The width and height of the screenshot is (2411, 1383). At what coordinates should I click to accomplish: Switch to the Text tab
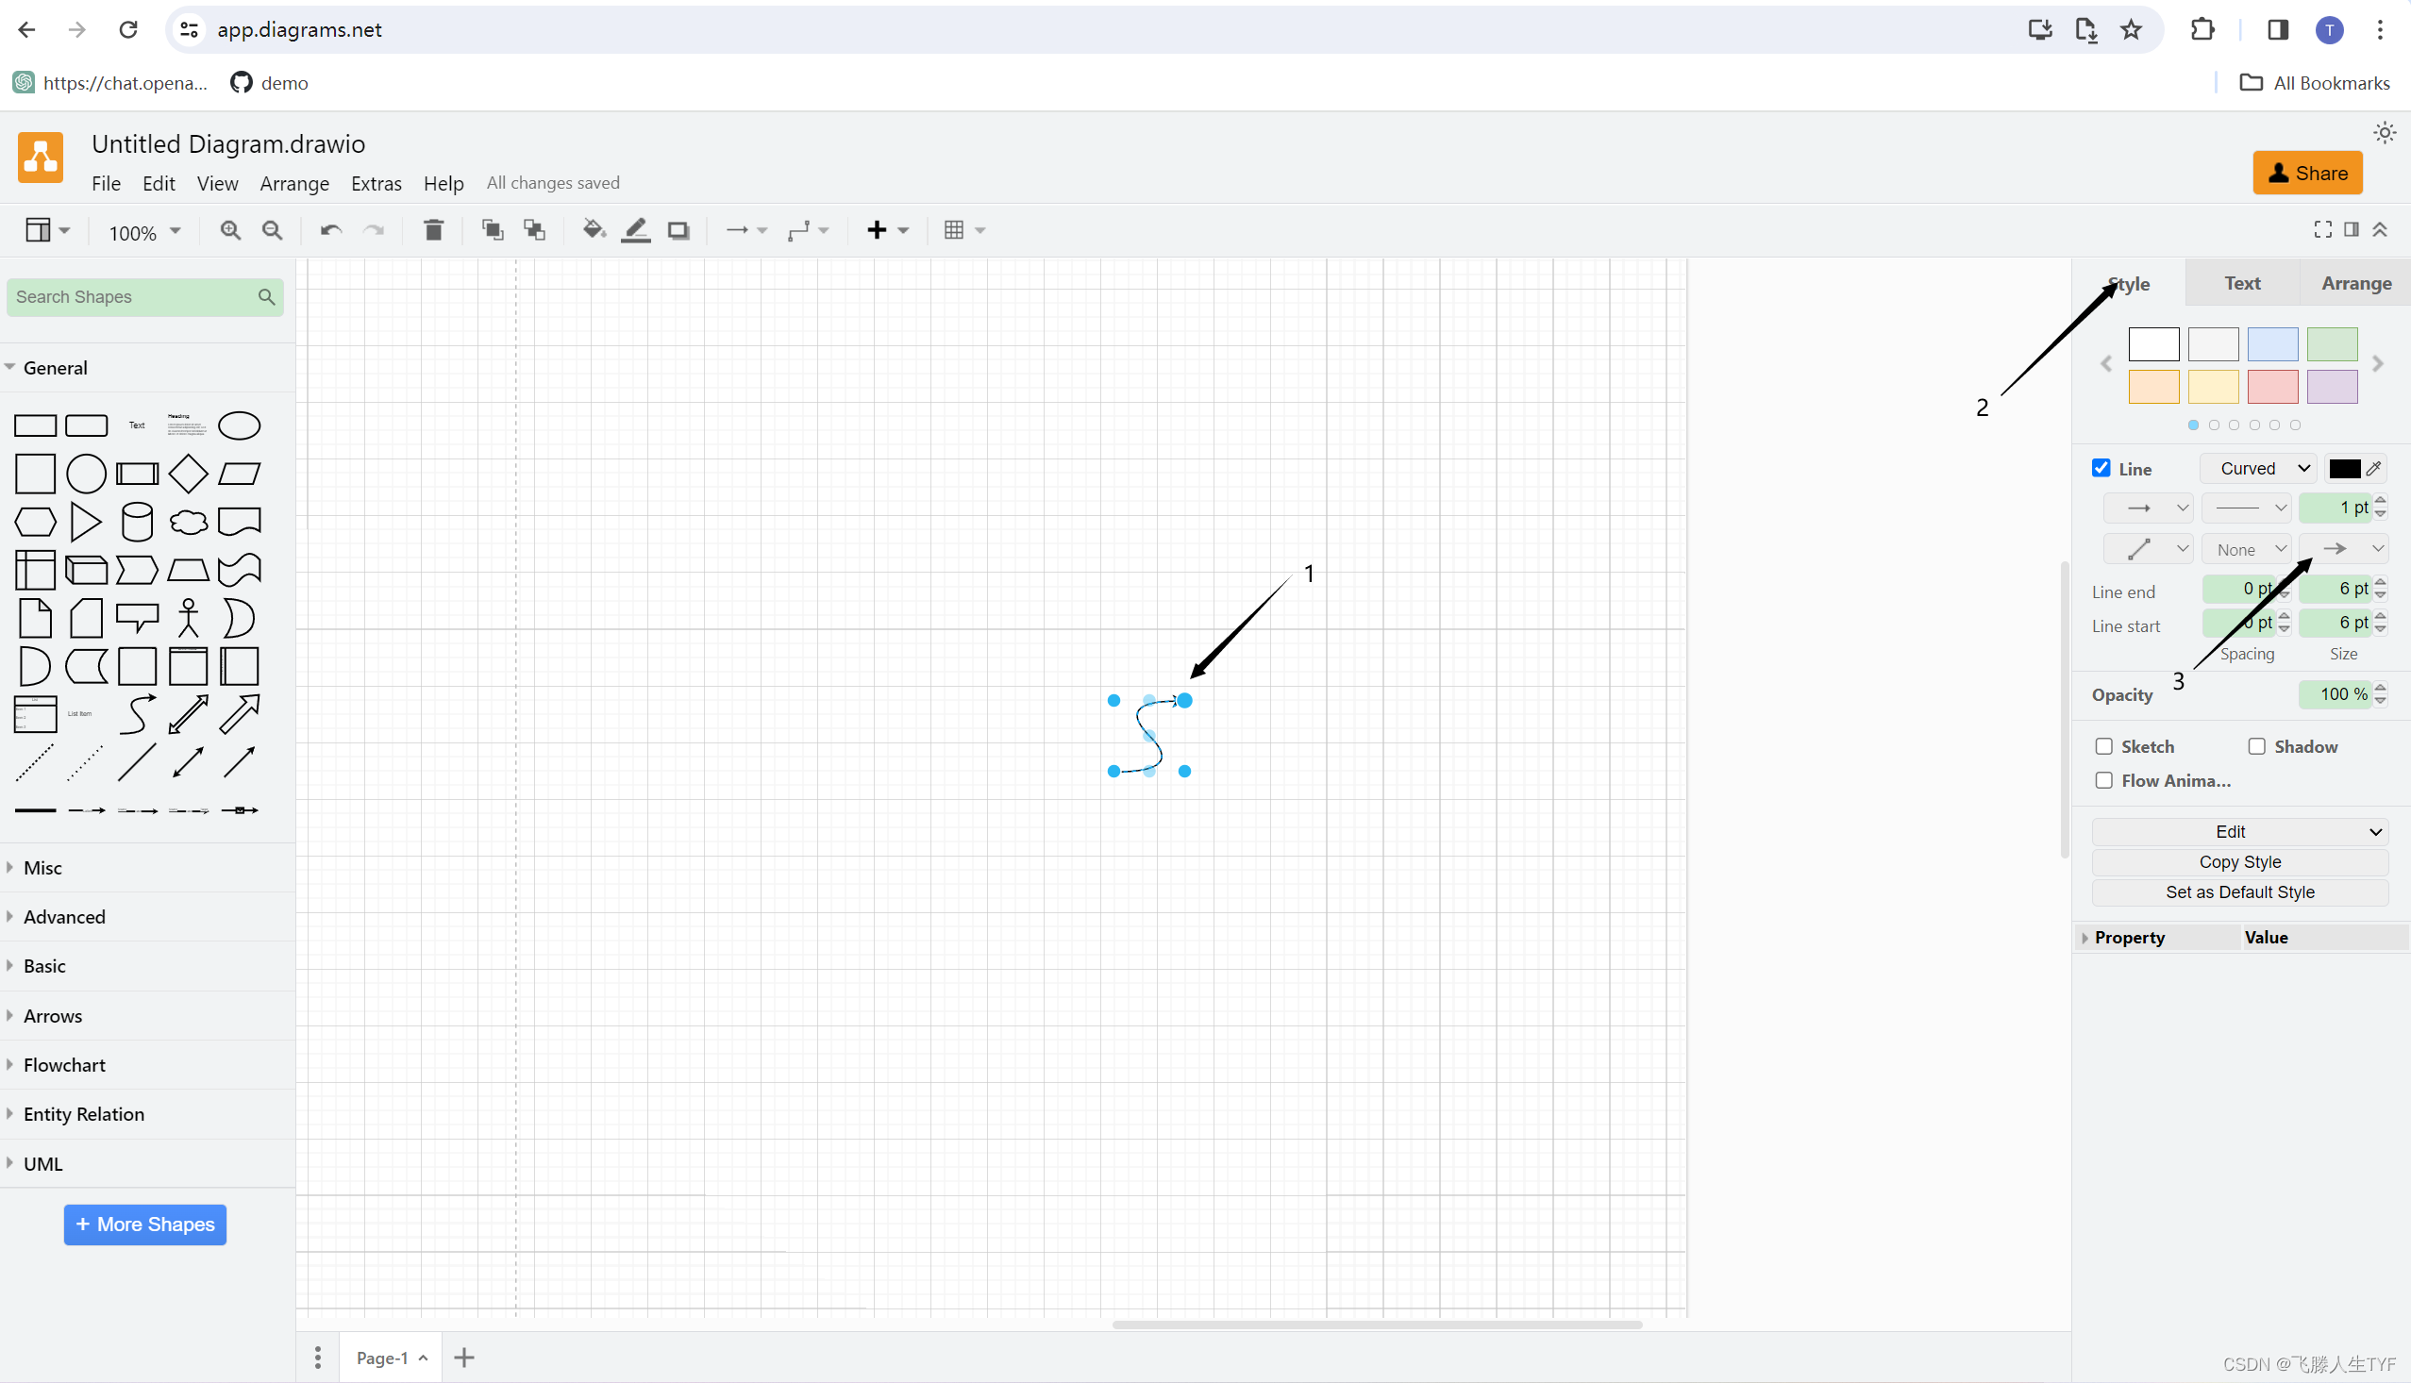[x=2242, y=283]
